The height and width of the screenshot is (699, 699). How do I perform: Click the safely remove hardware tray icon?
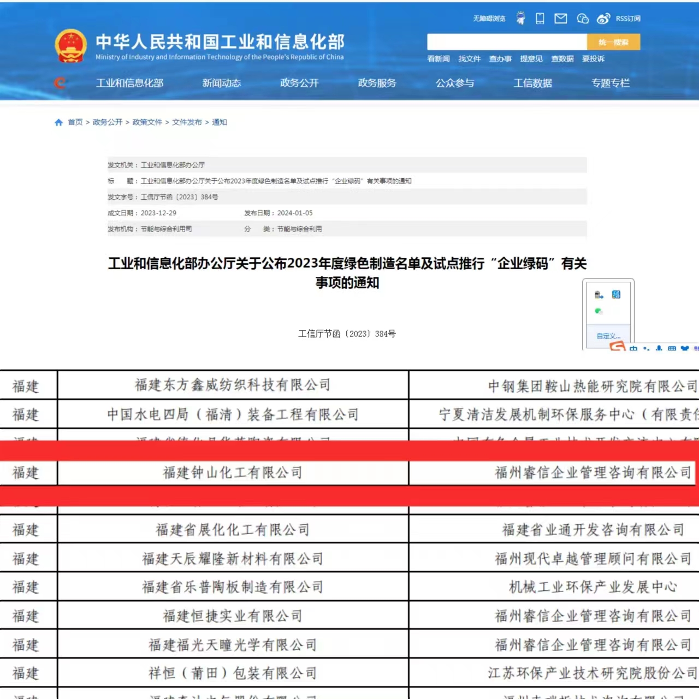tap(599, 295)
